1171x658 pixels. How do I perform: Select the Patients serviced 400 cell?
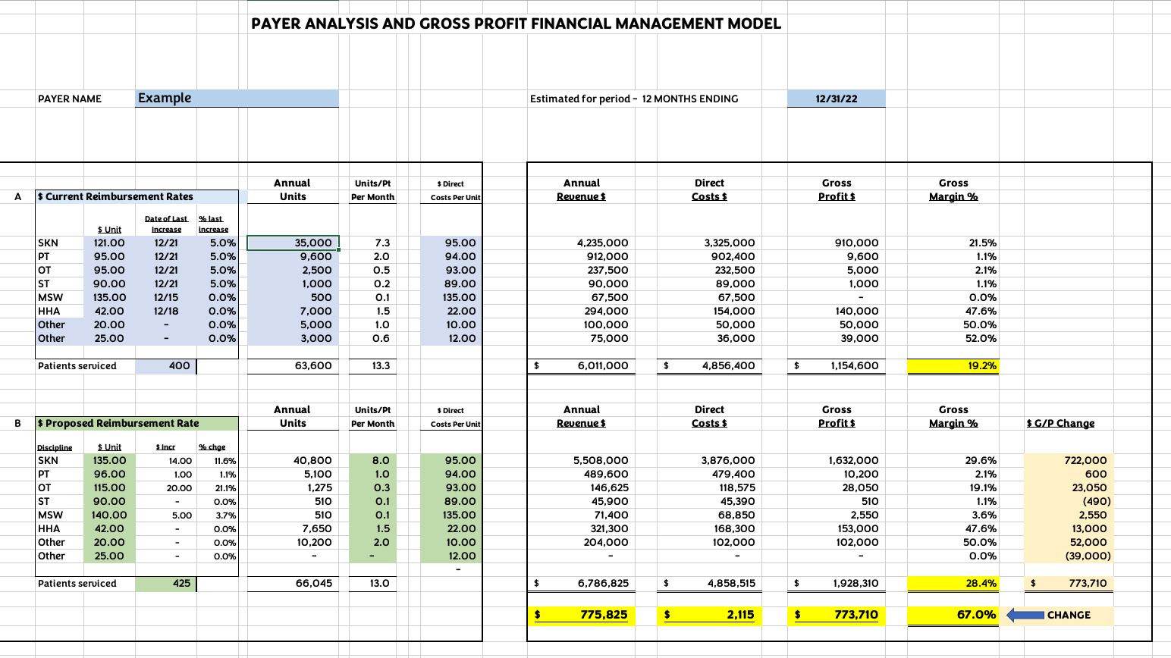coord(165,365)
